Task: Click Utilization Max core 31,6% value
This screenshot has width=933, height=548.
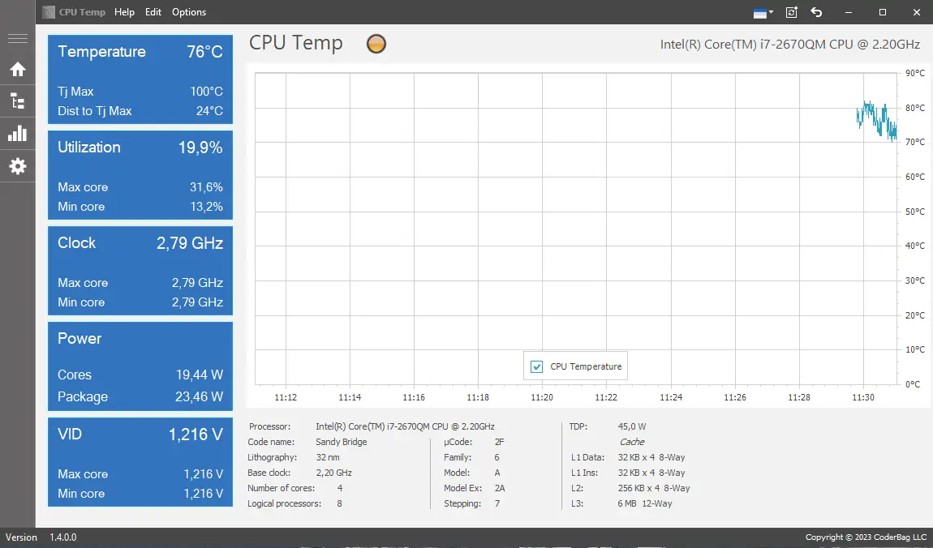Action: click(x=206, y=187)
